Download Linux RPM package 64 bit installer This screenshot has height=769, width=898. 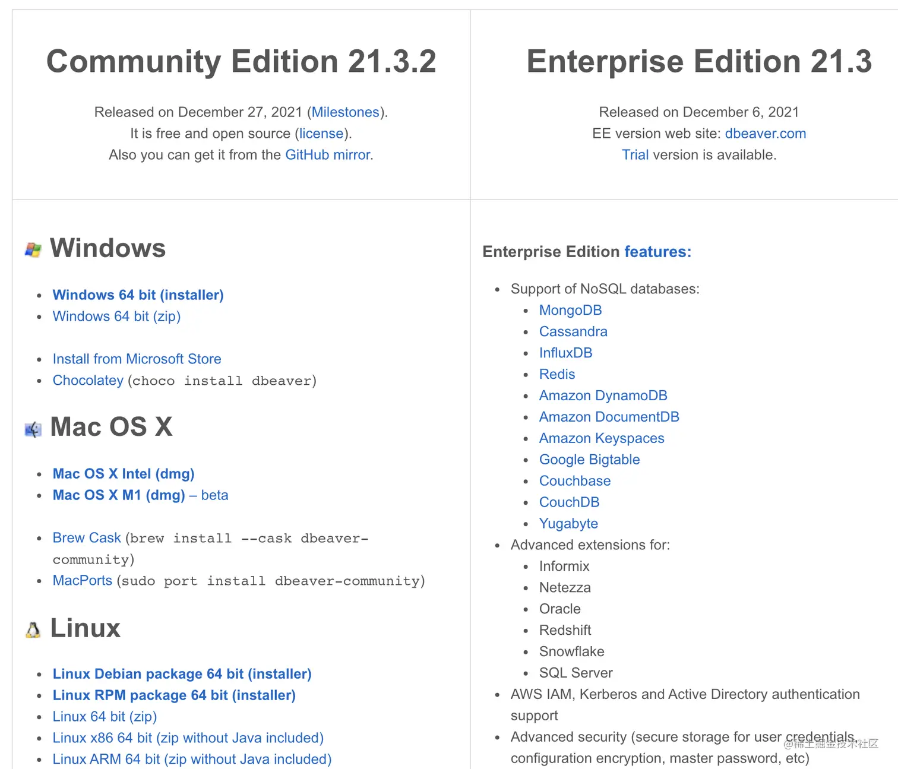(x=174, y=695)
